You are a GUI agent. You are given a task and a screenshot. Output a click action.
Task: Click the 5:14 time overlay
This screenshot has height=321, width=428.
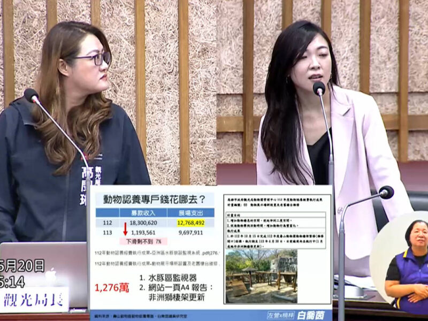(12, 282)
